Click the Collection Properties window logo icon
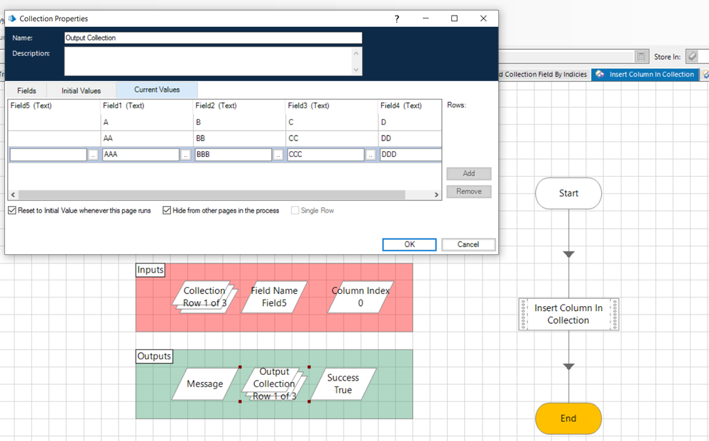This screenshot has height=441, width=709. (12, 18)
